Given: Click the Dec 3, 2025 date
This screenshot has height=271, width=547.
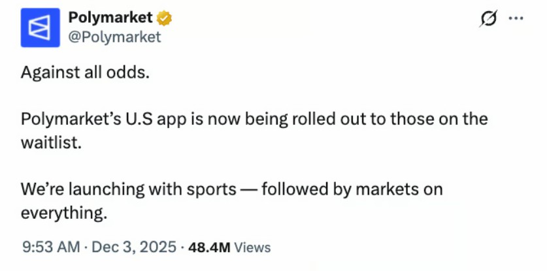Looking at the screenshot, I should (133, 247).
